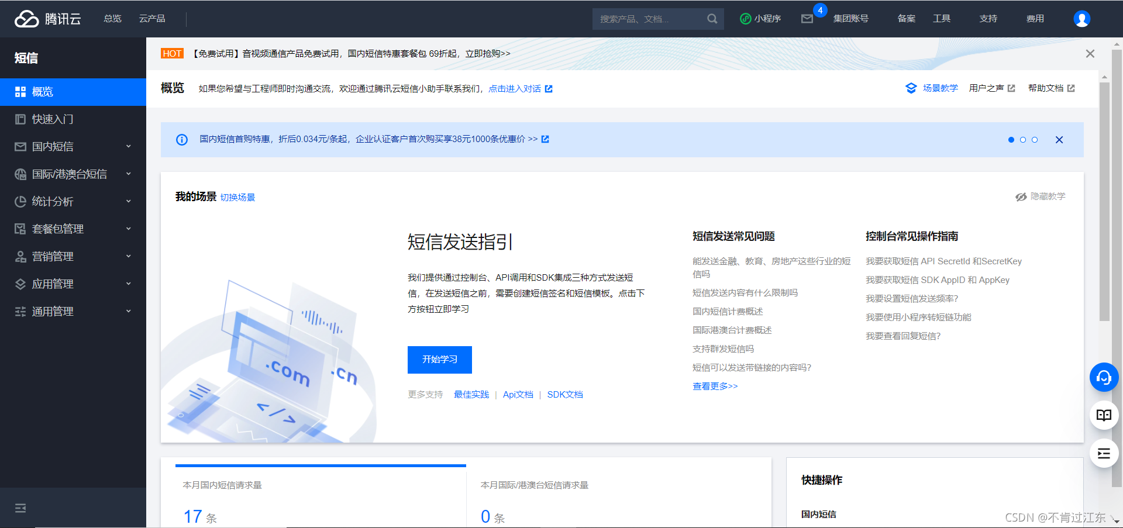Click the 统计分析 chart icon
The image size is (1123, 528).
point(20,202)
